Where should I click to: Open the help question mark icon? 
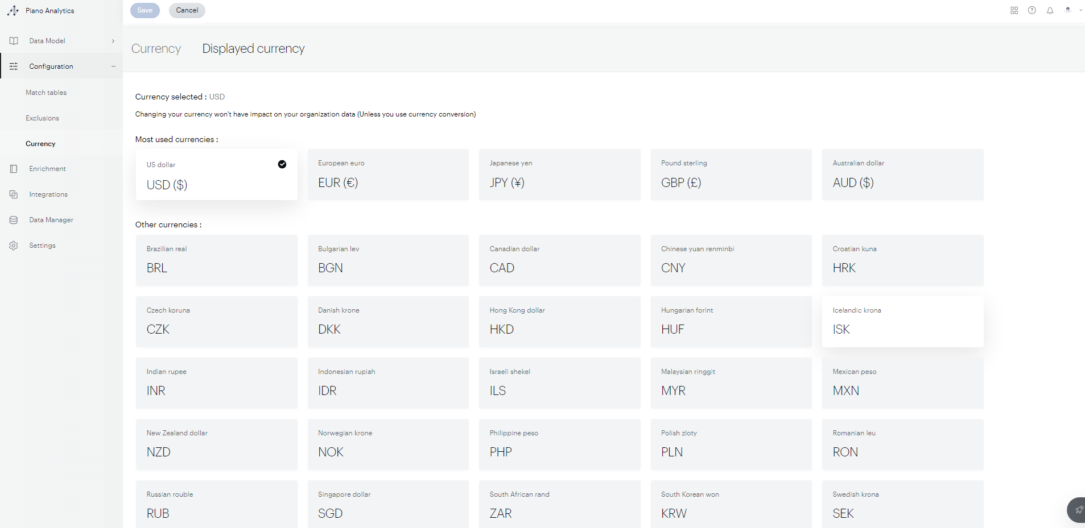coord(1032,10)
